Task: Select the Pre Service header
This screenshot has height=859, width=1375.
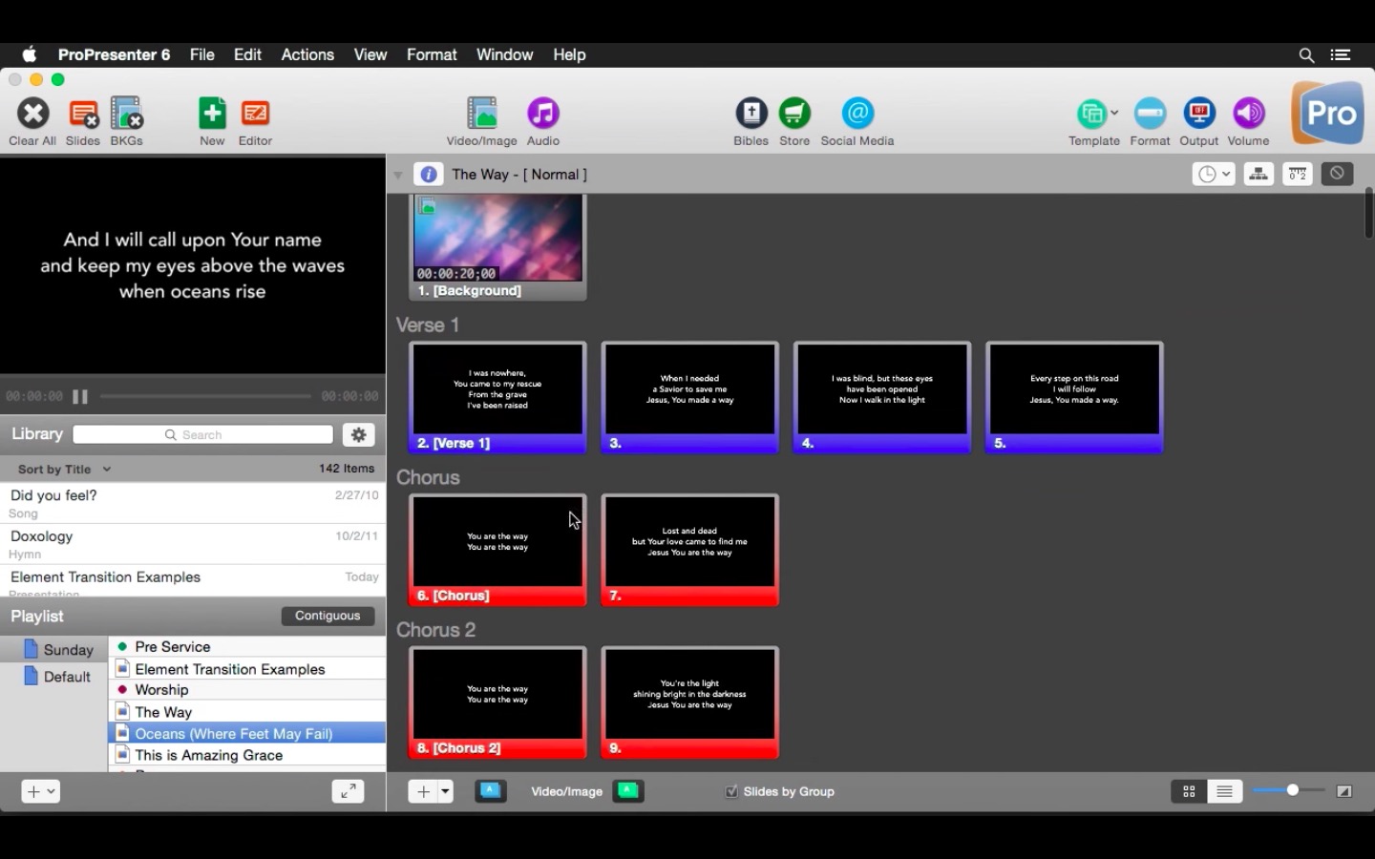Action: [247, 647]
